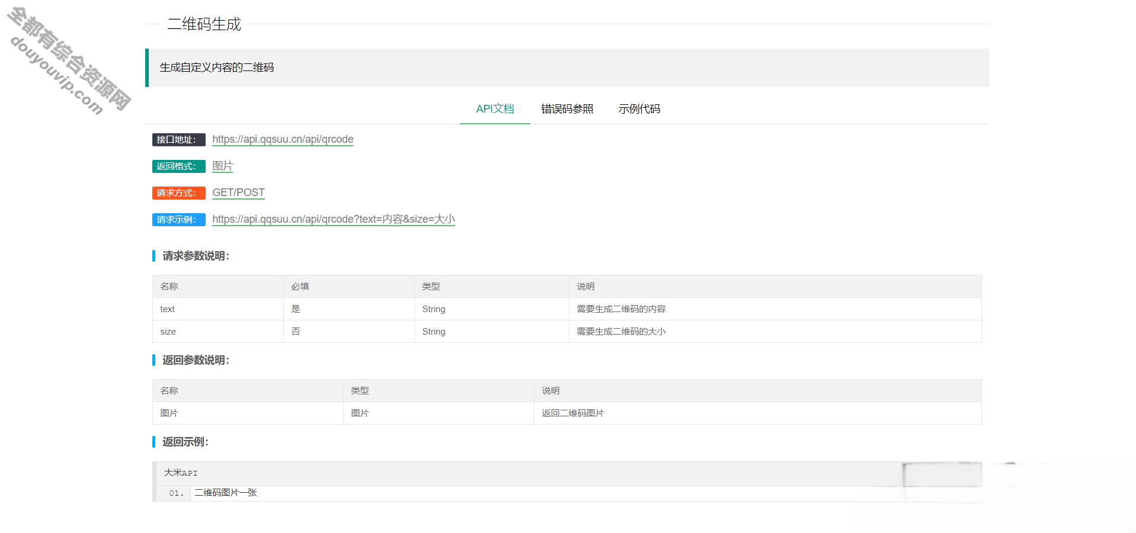
Task: Click the 名称 header in return parameter table
Action: (248, 391)
